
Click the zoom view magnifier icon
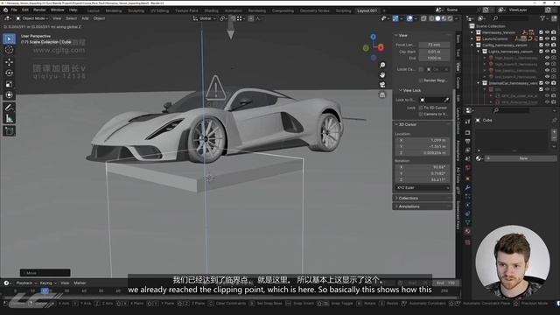382,65
